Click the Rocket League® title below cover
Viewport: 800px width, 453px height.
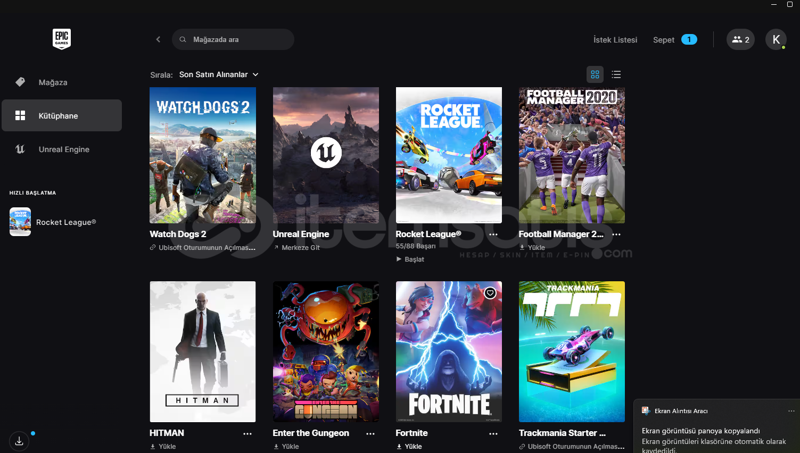428,234
